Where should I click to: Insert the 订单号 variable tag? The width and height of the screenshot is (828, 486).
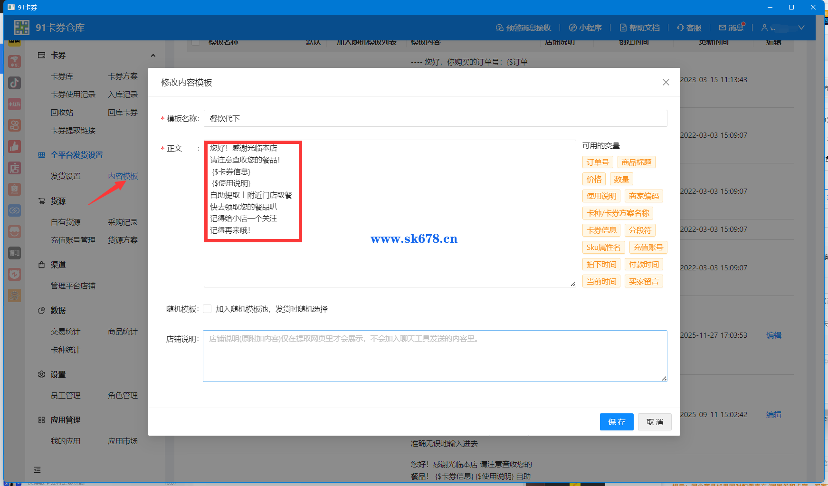coord(597,162)
